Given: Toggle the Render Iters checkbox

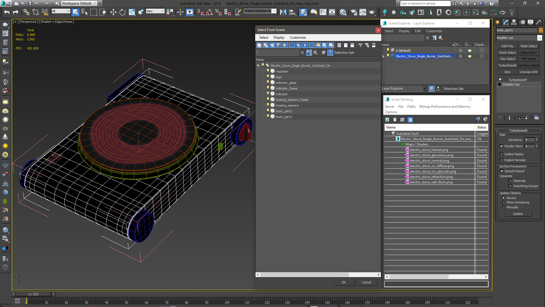Looking at the screenshot, I should coord(501,146).
